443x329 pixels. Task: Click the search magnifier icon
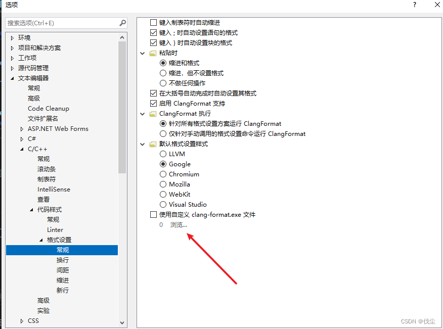[122, 23]
